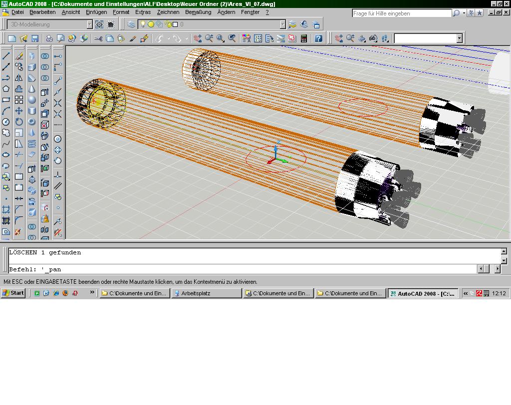This screenshot has width=511, height=405.
Task: Click the Layer Previous icon
Action: tap(304, 24)
